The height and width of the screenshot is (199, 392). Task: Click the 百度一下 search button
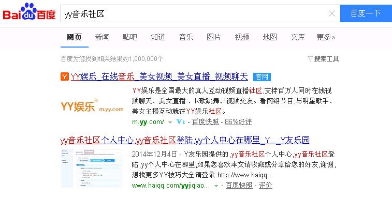pyautogui.click(x=366, y=13)
